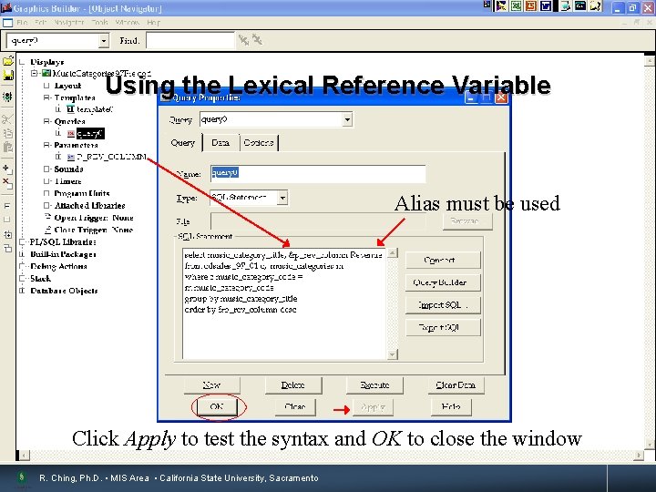Expand the Sounds tree node
Image resolution: width=656 pixels, height=492 pixels.
(x=46, y=169)
